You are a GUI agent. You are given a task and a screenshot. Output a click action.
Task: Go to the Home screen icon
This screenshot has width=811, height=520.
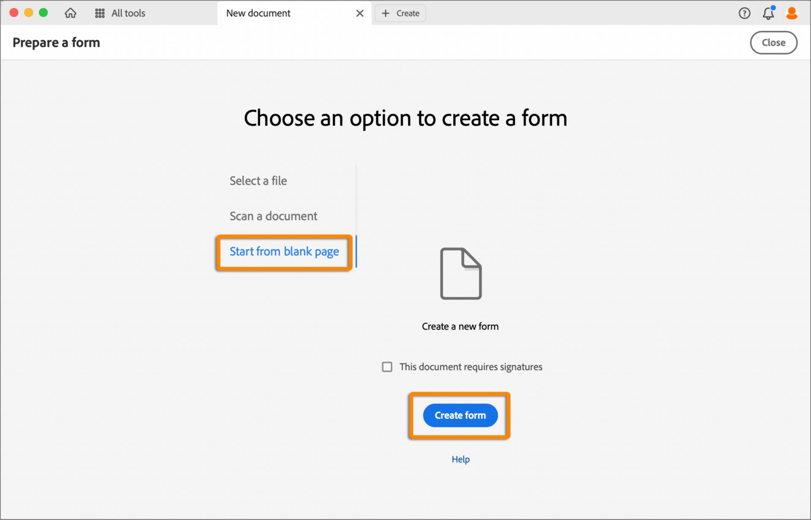tap(70, 13)
